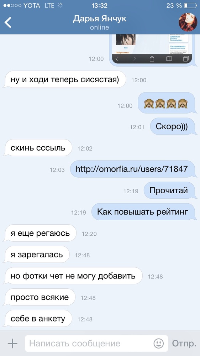Select the себе в анкету message

(x=38, y=319)
